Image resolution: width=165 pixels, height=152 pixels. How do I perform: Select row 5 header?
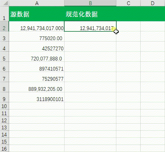(x=5, y=57)
